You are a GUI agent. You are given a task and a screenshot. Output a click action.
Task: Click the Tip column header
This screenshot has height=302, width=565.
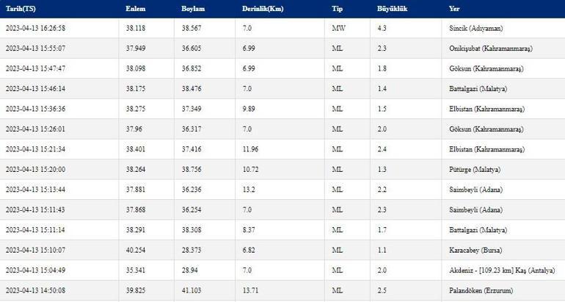tap(338, 9)
